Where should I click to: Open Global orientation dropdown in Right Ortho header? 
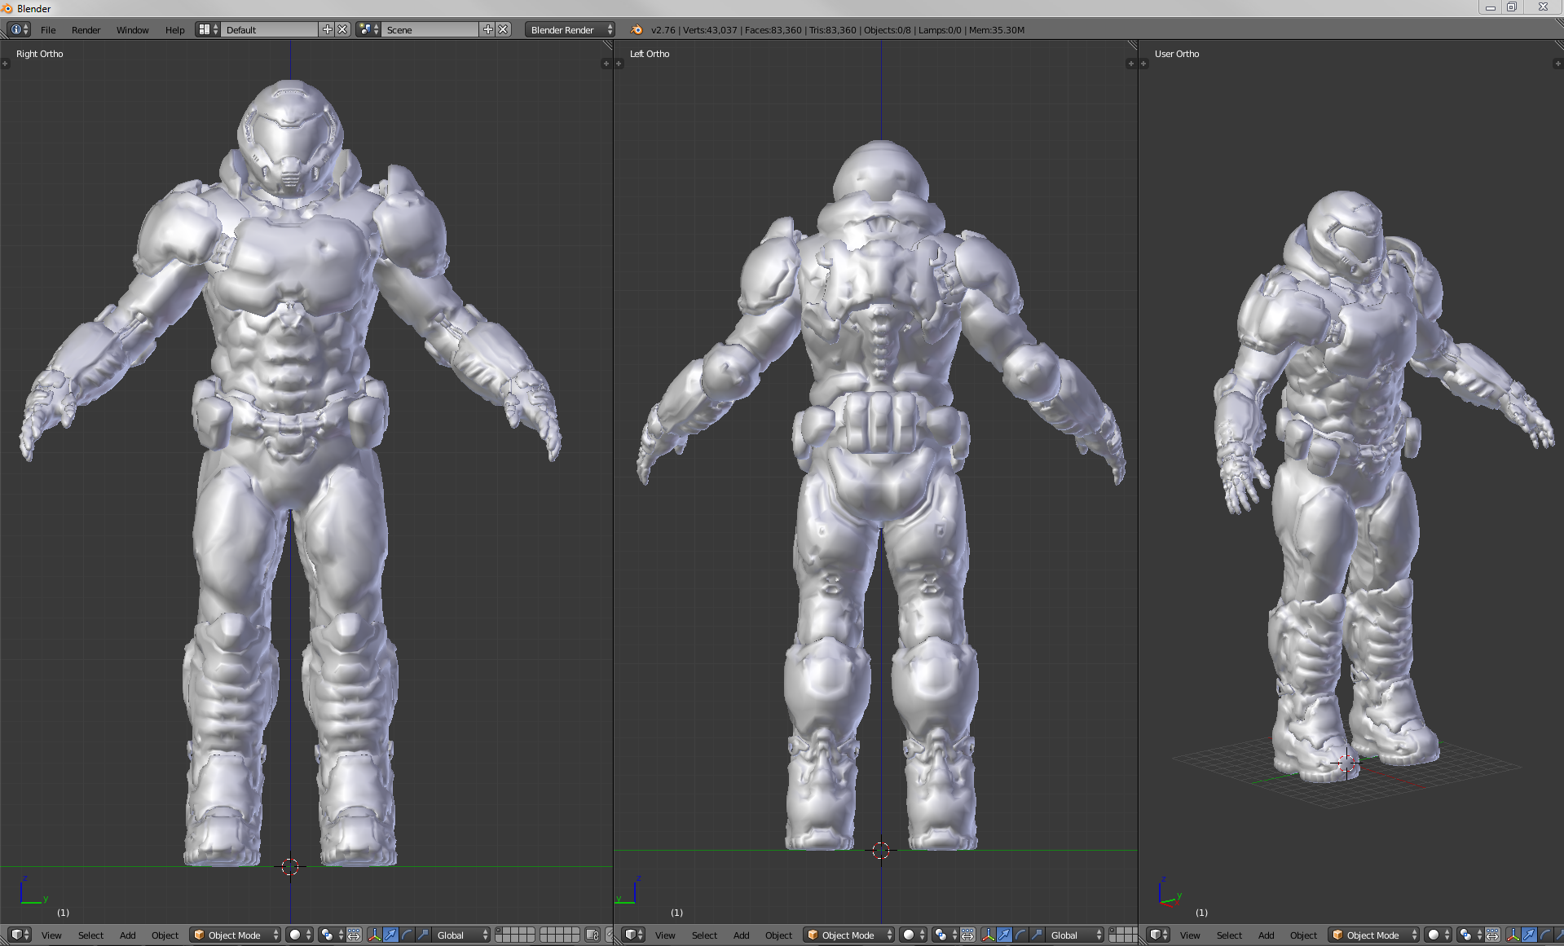point(460,935)
